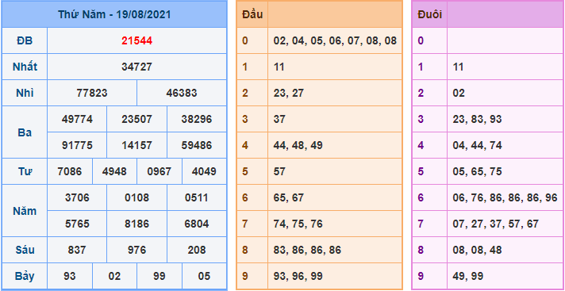Select value 57 in Đầu row 5
The width and height of the screenshot is (565, 291).
tap(279, 171)
